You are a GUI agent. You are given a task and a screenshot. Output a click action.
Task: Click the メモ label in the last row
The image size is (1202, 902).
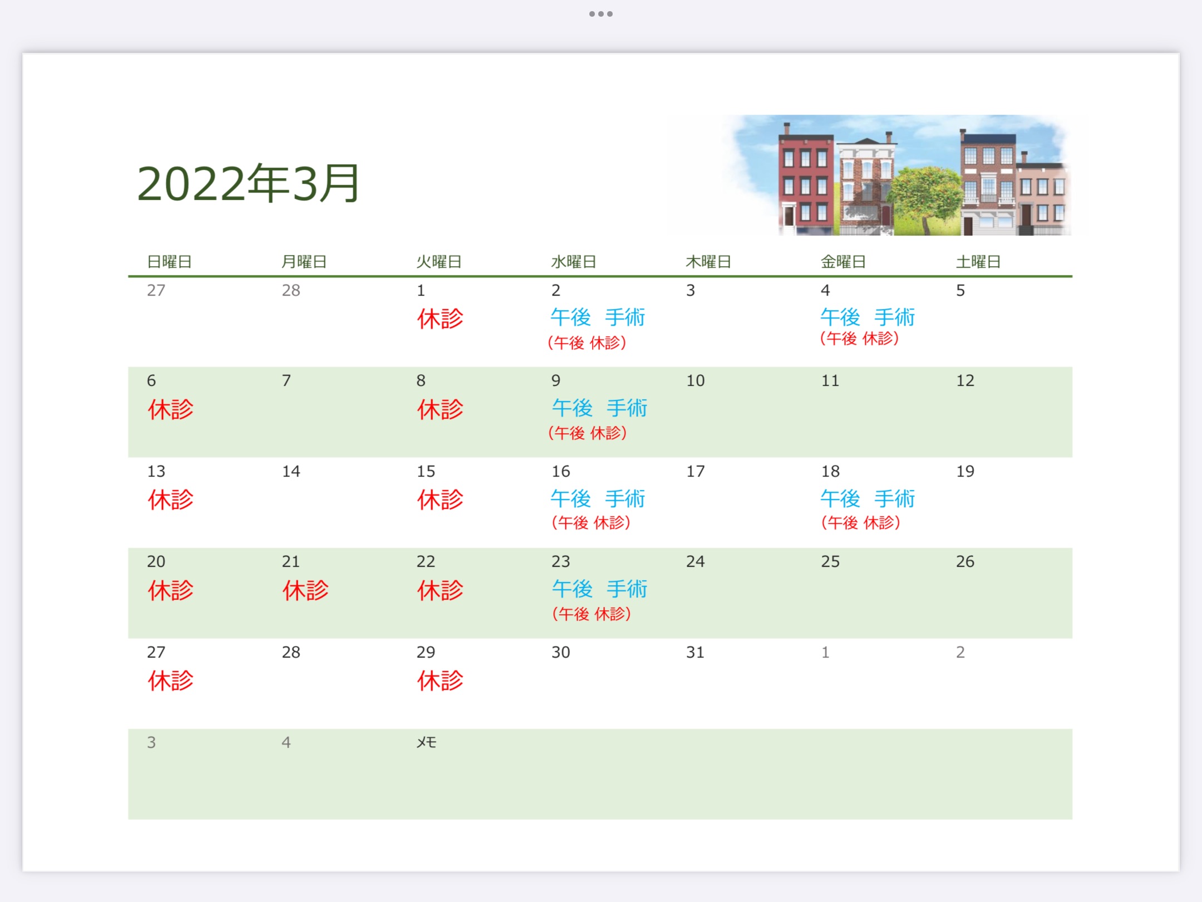tap(427, 742)
